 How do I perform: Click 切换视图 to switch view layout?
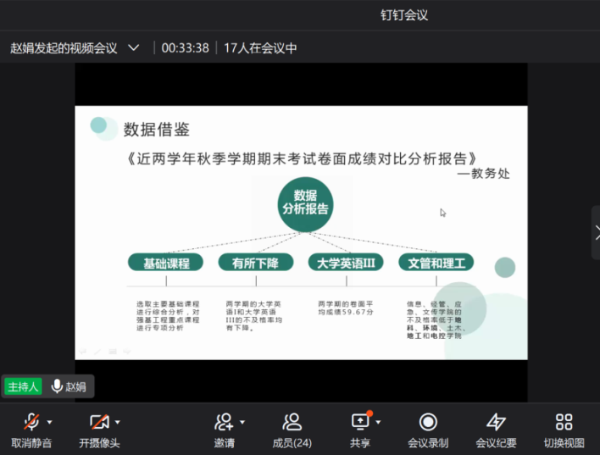tap(564, 422)
